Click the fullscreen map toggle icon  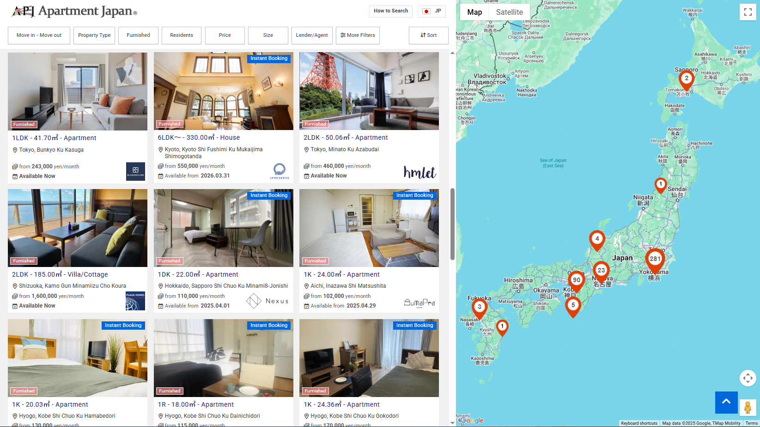click(748, 12)
